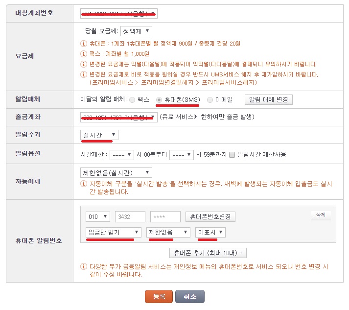Open the 입금만 받기 dropdown
The image size is (349, 310).
(x=113, y=232)
